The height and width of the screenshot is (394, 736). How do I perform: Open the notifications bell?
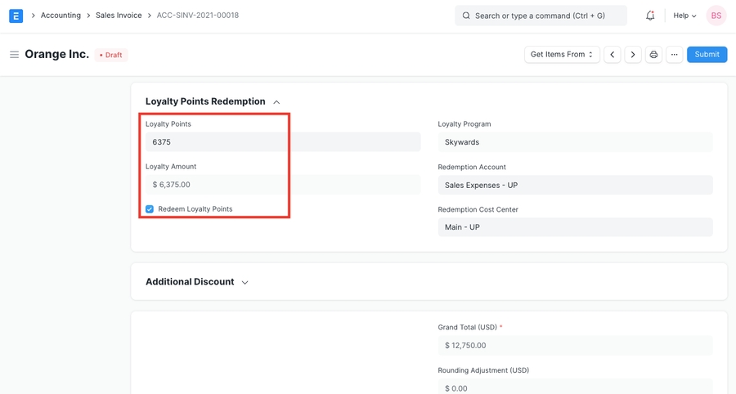(x=650, y=16)
